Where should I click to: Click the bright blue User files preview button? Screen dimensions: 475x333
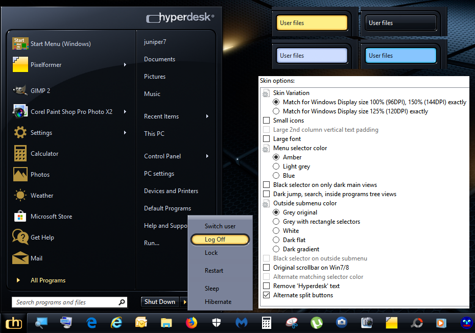tap(400, 56)
